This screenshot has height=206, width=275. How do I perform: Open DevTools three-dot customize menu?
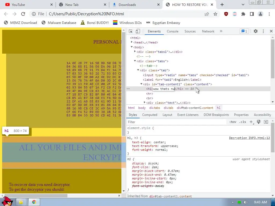pos(263,31)
